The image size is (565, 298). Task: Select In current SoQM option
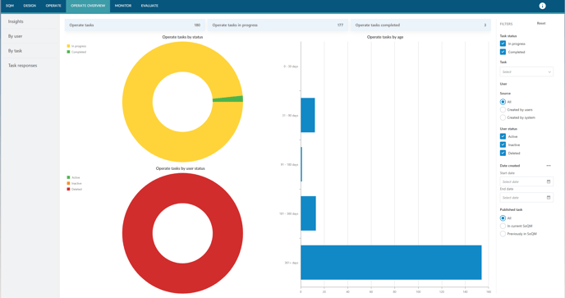click(503, 226)
